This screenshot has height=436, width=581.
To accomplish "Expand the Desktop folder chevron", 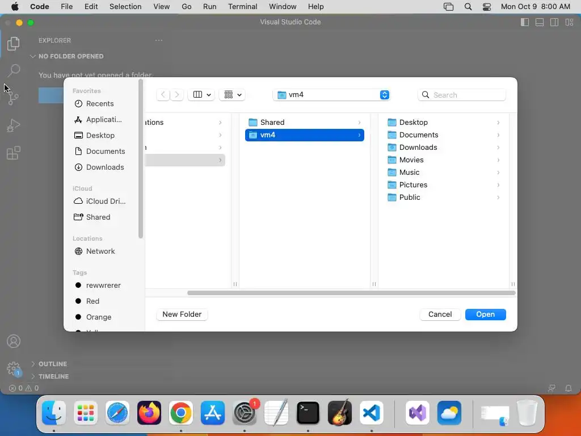I will point(498,123).
